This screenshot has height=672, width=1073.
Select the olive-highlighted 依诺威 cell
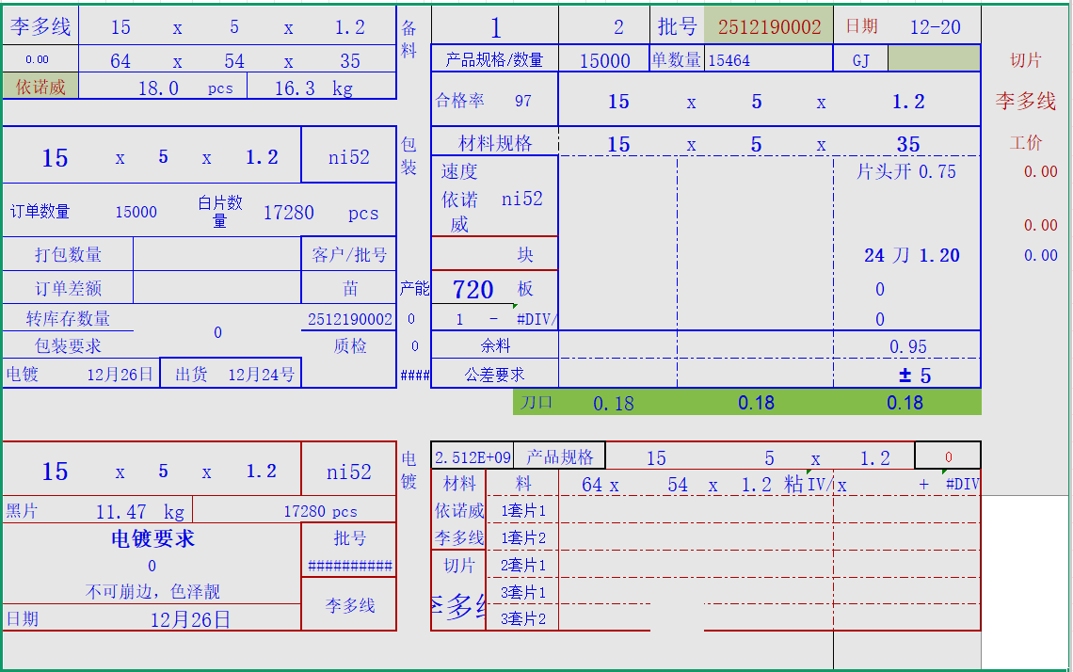pyautogui.click(x=40, y=87)
